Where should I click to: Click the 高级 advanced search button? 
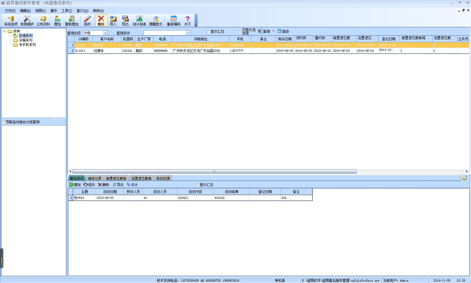coord(283,31)
